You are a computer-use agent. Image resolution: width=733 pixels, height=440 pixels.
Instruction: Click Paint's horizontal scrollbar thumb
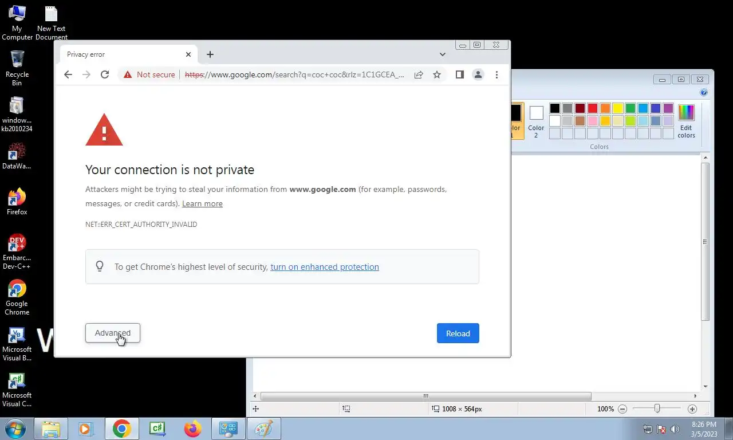tap(426, 396)
